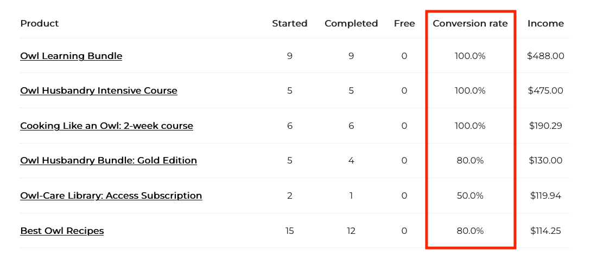Select the Completed column header

tap(351, 23)
